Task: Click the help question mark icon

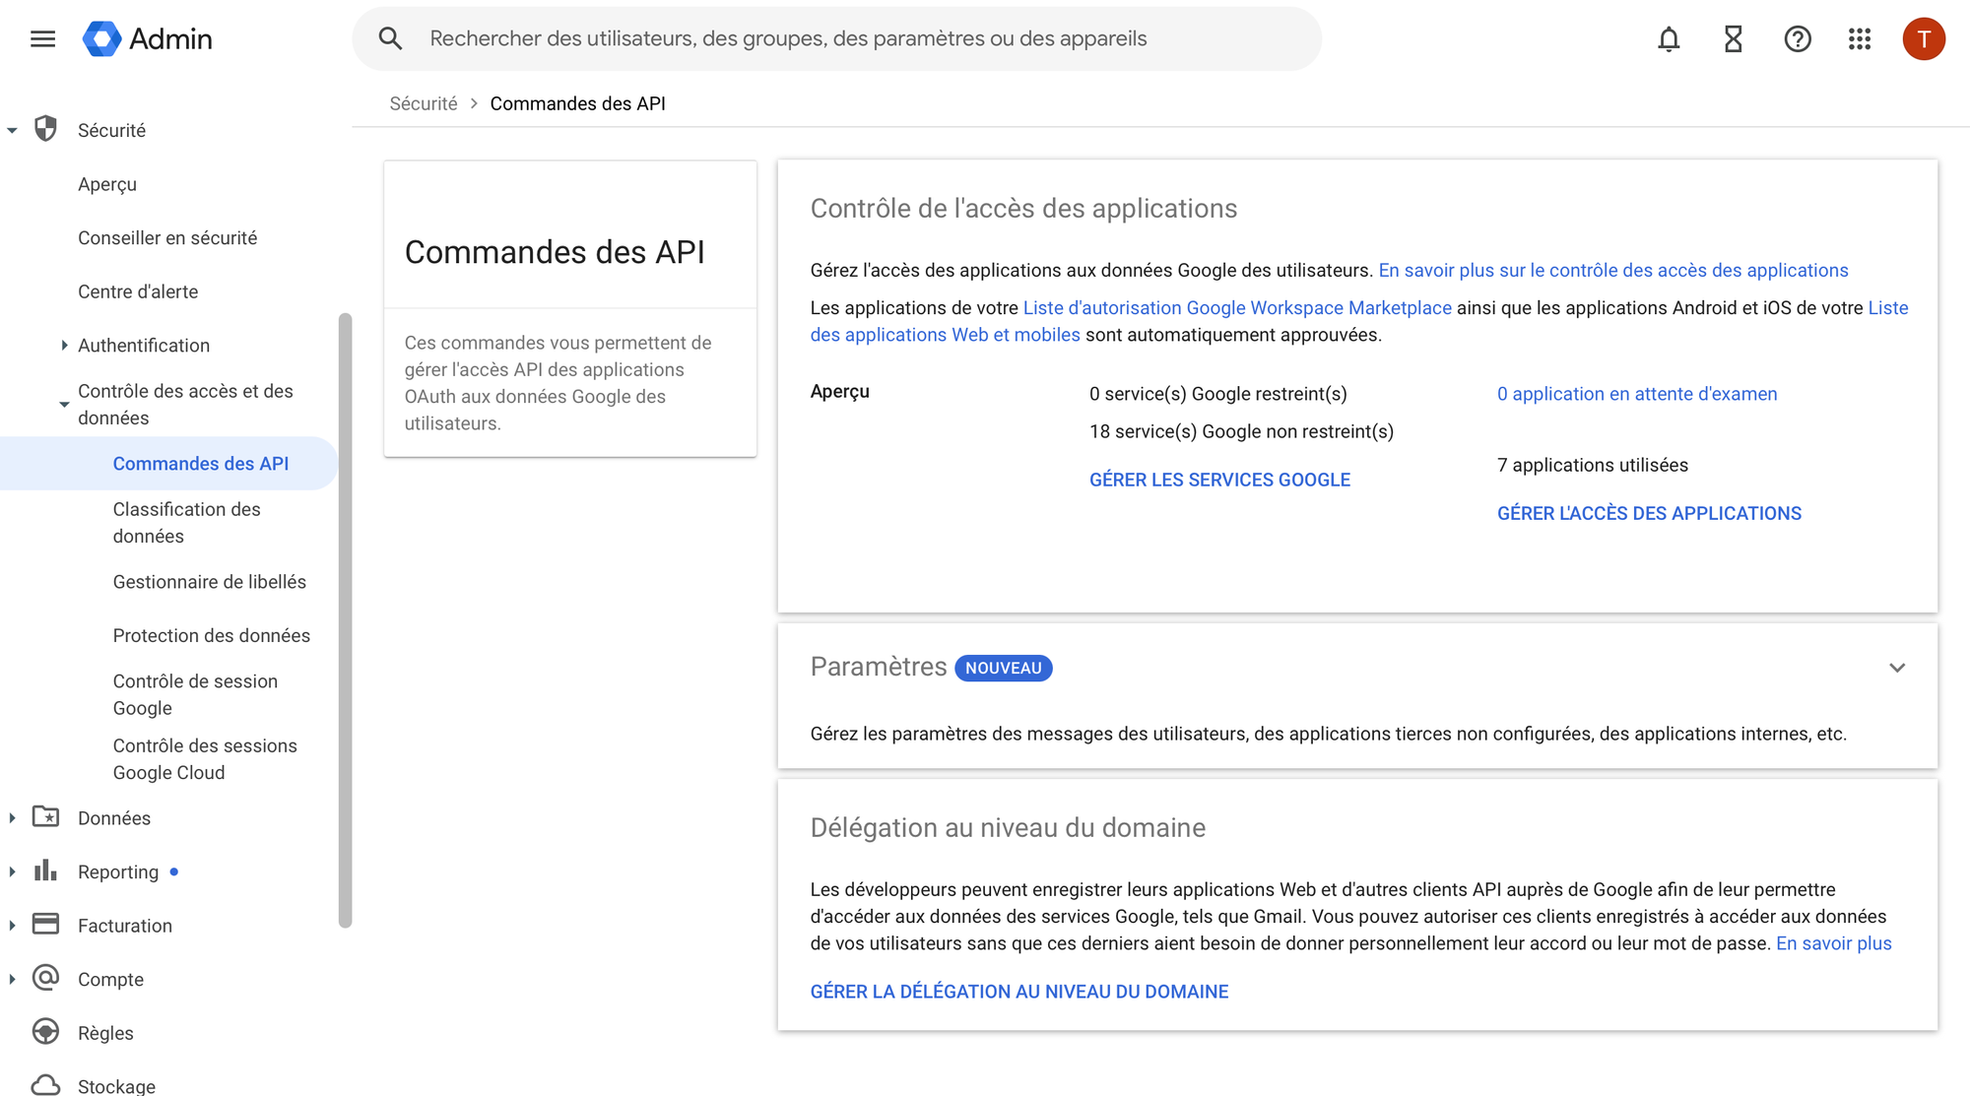Action: click(1798, 38)
